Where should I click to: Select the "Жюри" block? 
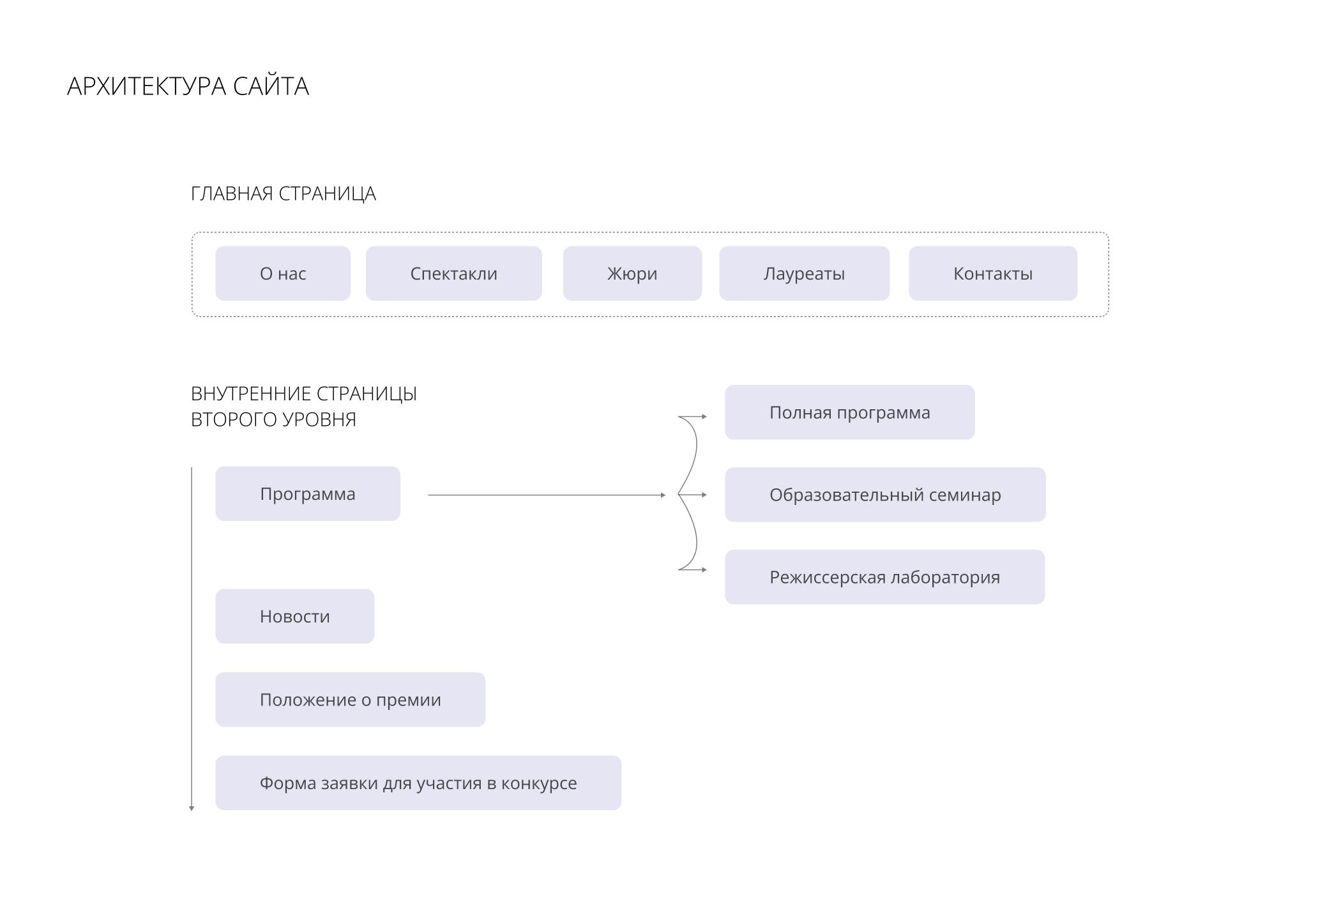(x=632, y=273)
